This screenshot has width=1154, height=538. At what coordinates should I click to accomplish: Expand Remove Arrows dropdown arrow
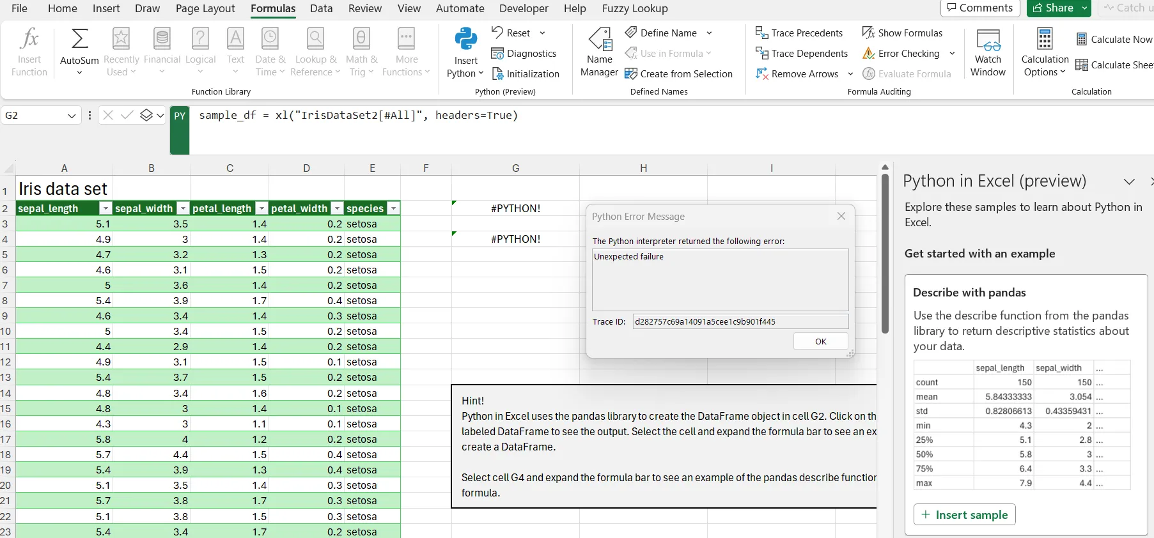850,74
